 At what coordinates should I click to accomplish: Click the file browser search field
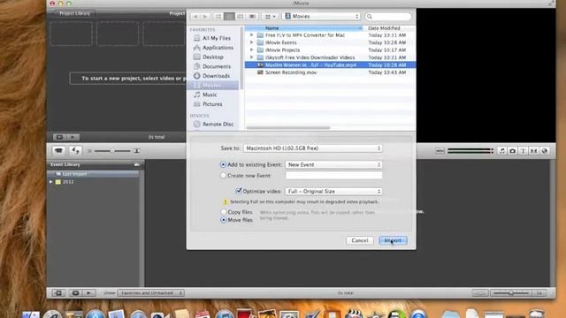pos(388,17)
